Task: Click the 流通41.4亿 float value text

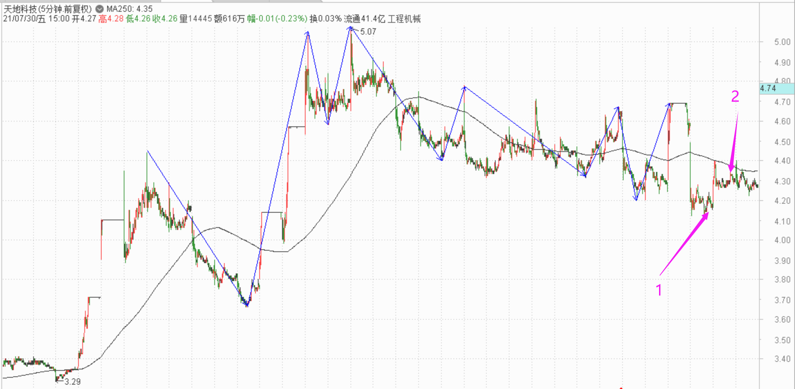Action: [364, 19]
